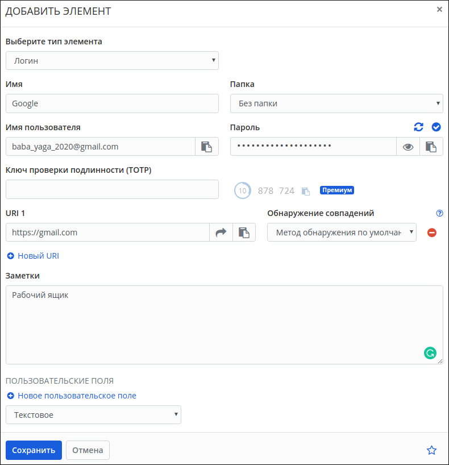Expand the folder dropdown "Без папки"
This screenshot has width=449, height=465.
point(336,103)
